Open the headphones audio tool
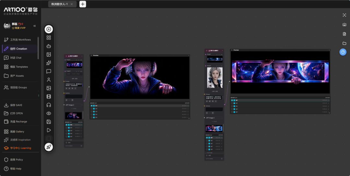Viewport: 350px width, 176px height. coord(49,105)
